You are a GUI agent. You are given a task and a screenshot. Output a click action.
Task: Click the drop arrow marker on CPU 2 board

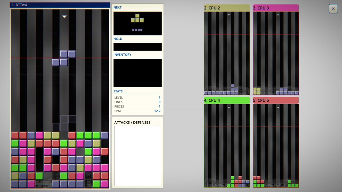pos(229,15)
